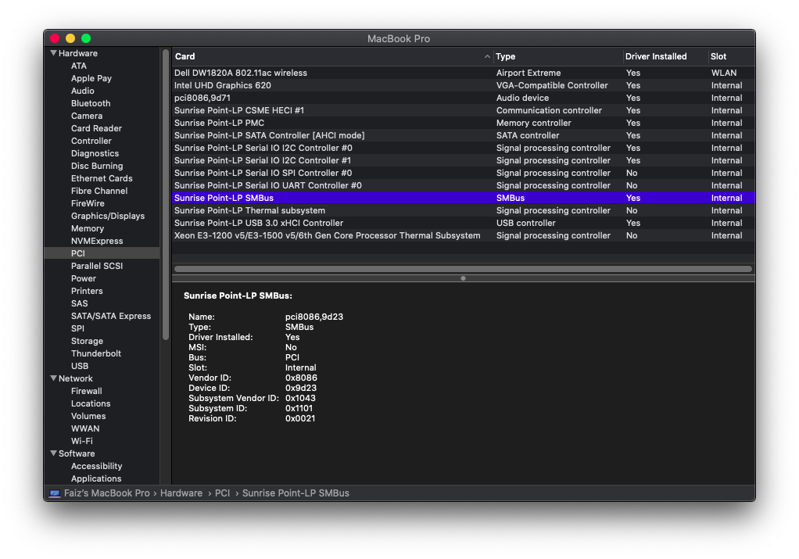Select Firewall under Network
This screenshot has height=559, width=799.
coord(86,391)
